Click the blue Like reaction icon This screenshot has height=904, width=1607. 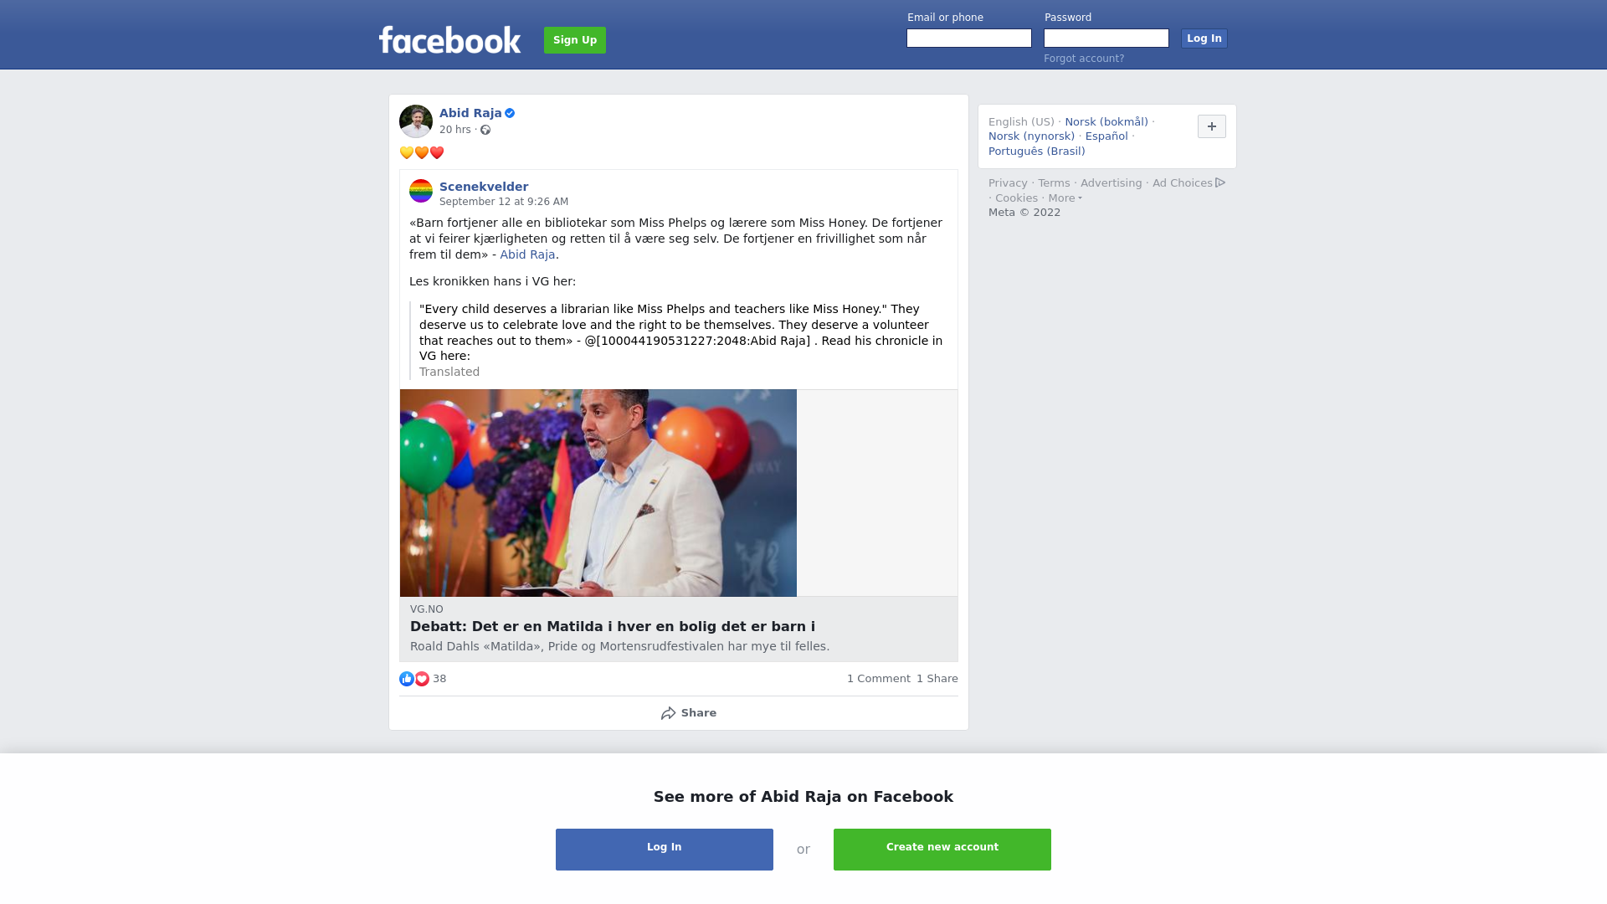407,679
